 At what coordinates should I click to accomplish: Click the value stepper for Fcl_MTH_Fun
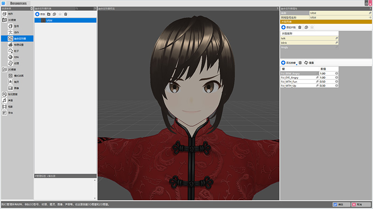click(337, 81)
